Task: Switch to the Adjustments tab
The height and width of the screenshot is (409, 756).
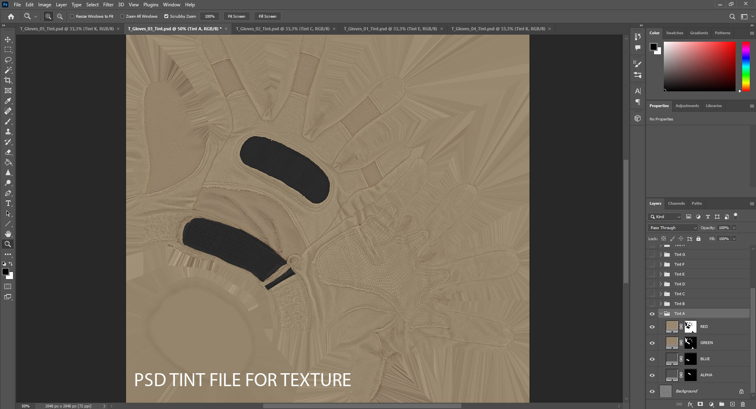Action: (x=687, y=106)
